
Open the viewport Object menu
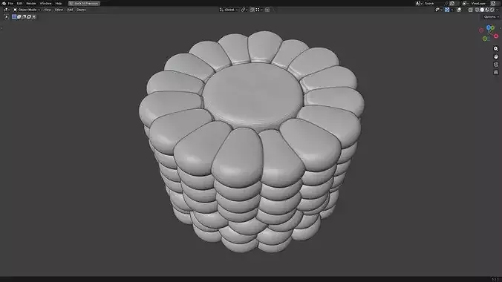[x=81, y=10]
